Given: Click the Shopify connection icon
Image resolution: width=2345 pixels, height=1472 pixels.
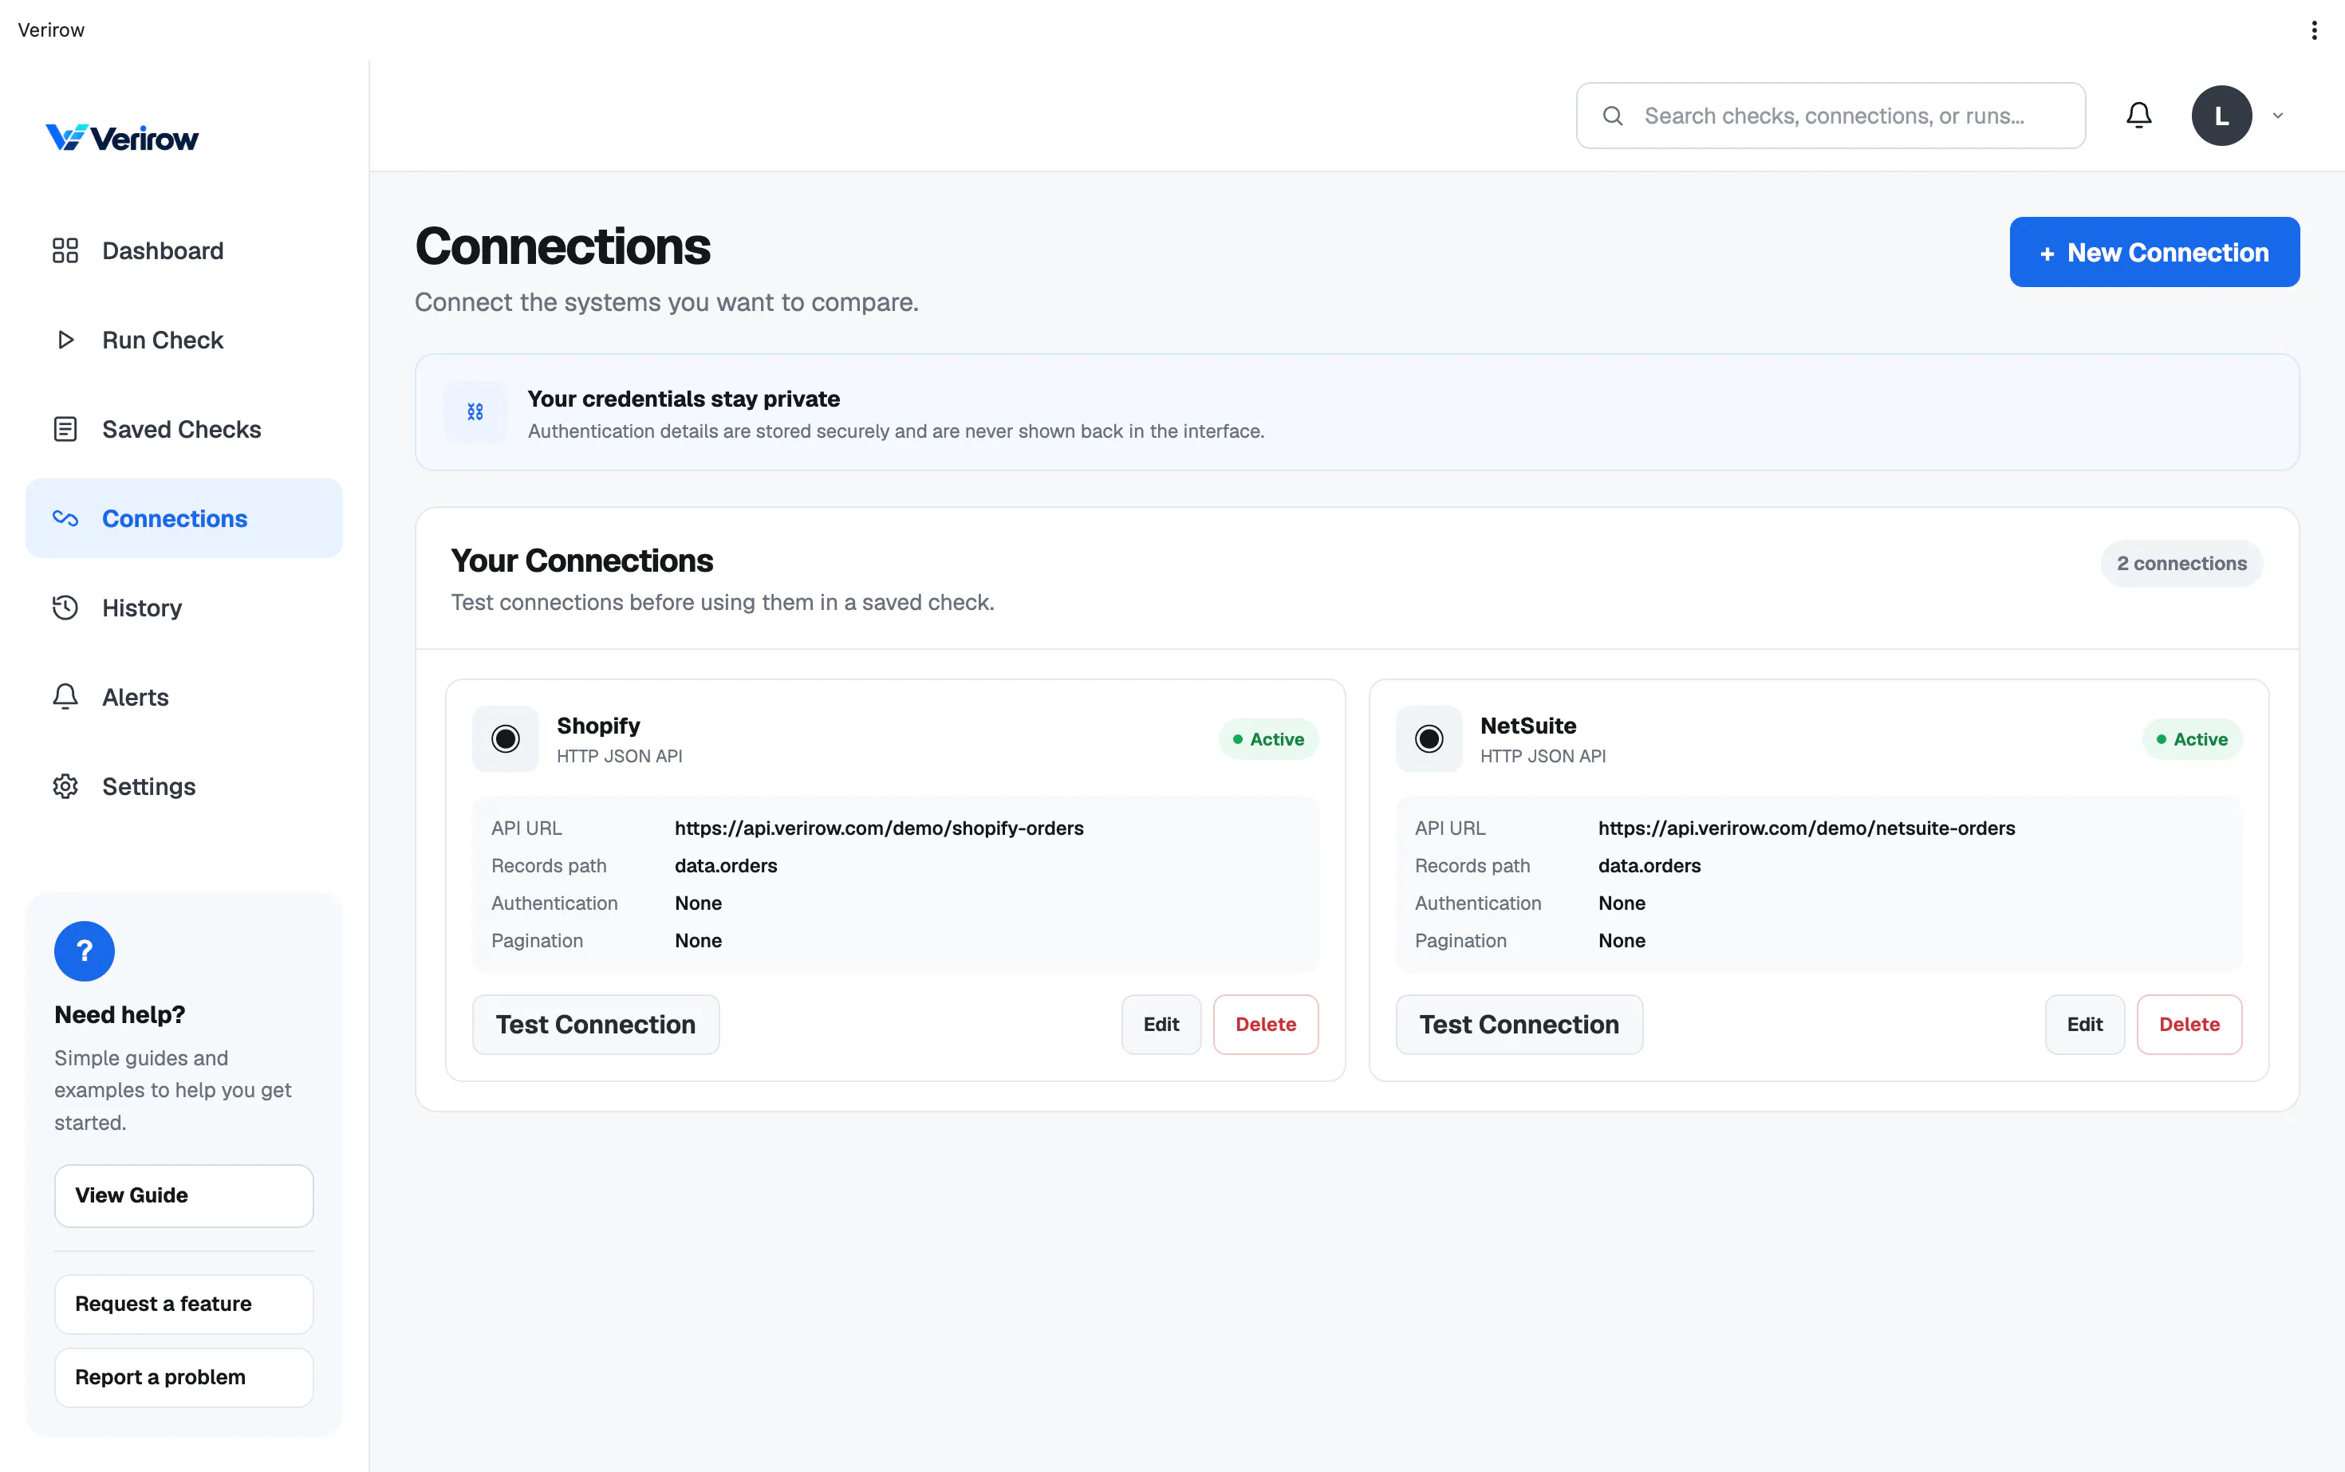Looking at the screenshot, I should [506, 739].
